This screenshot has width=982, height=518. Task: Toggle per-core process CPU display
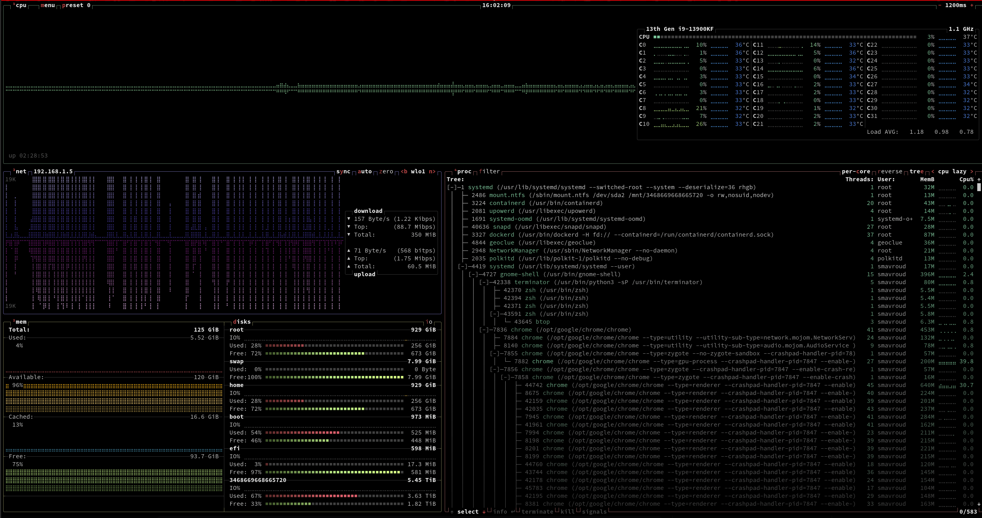click(856, 171)
